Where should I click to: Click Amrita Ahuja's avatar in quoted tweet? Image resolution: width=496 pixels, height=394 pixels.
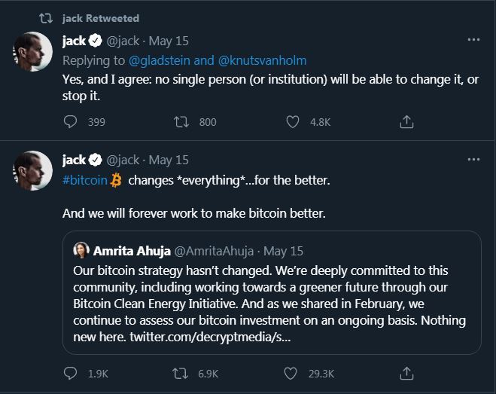click(81, 250)
